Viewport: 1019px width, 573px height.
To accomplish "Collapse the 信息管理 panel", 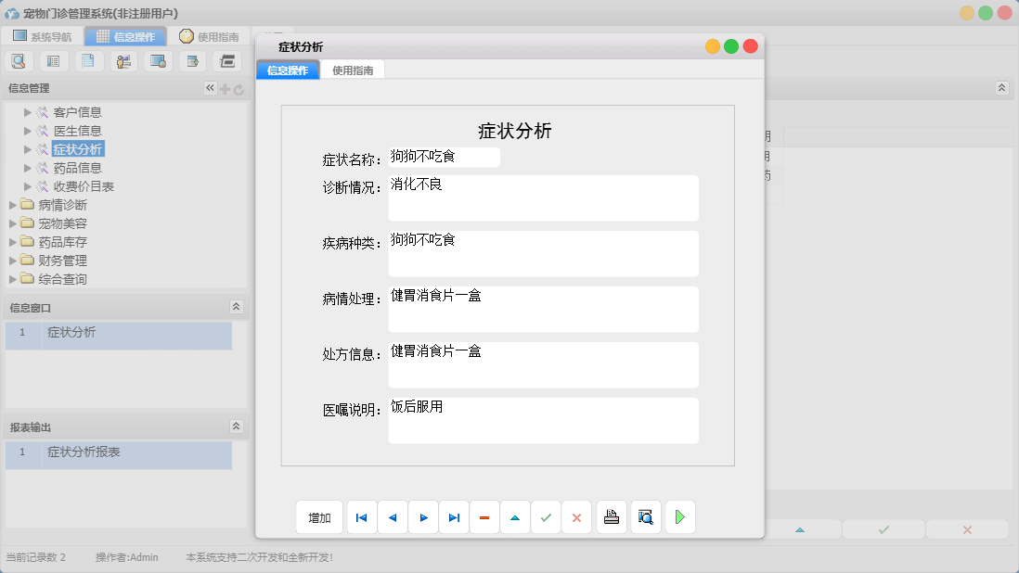I will point(210,87).
